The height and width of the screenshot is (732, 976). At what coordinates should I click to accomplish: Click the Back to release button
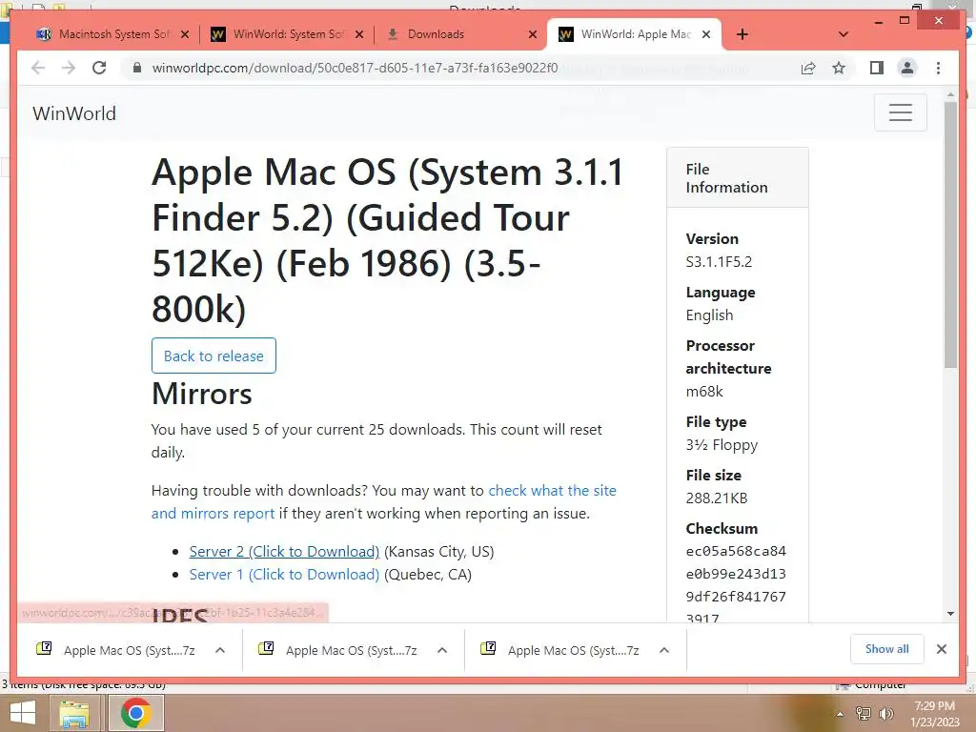(213, 356)
